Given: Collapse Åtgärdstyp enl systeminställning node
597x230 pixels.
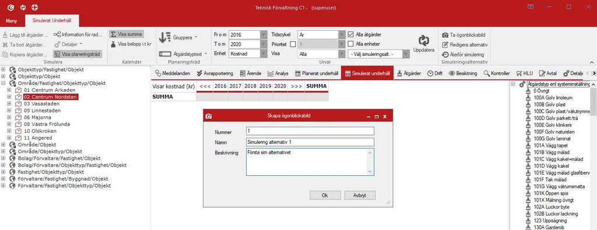Looking at the screenshot, I should coord(513,84).
